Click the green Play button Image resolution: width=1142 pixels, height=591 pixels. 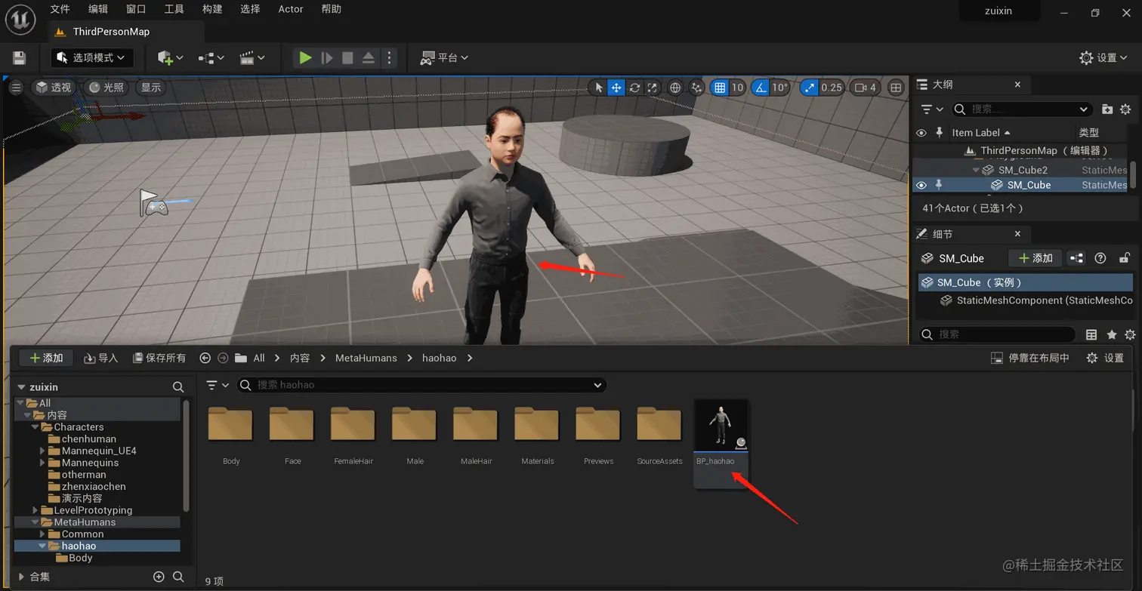coord(305,57)
